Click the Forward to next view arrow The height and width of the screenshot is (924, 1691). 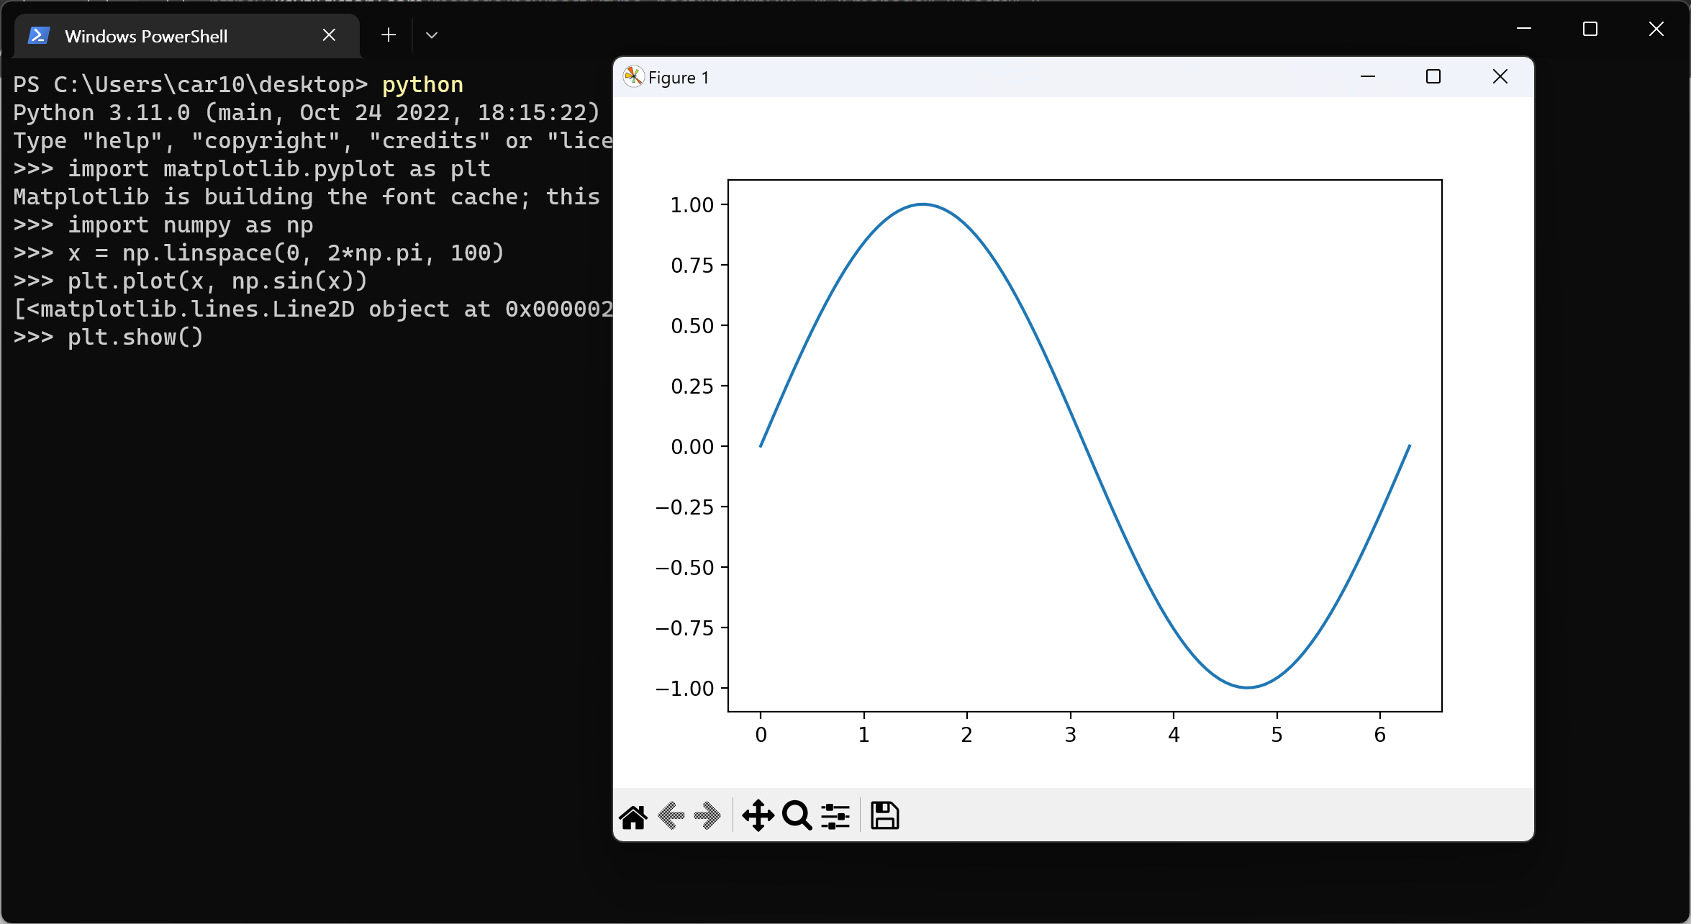point(707,816)
